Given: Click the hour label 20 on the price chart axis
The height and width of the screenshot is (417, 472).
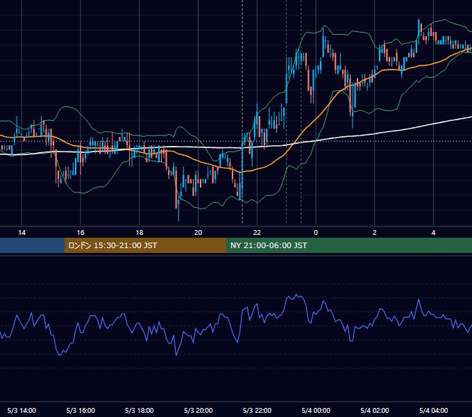Looking at the screenshot, I should (198, 233).
